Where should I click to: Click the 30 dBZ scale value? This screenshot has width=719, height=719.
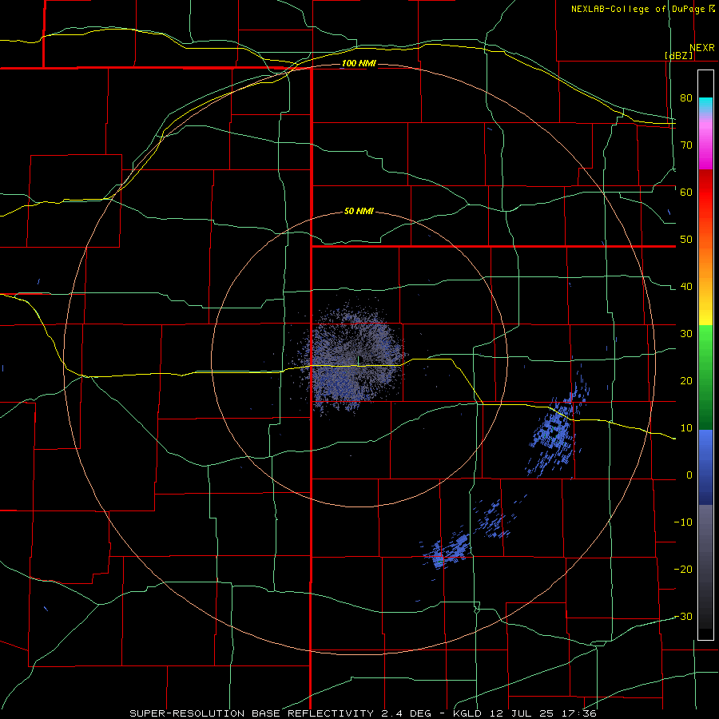(x=686, y=334)
